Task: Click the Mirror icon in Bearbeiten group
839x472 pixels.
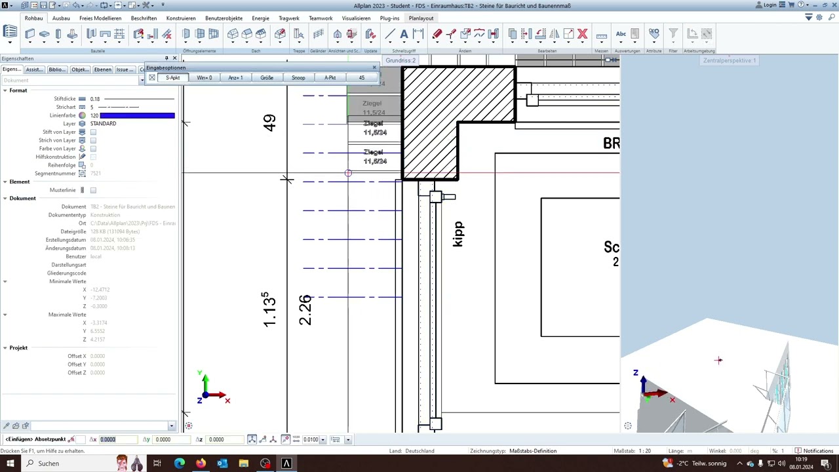Action: [555, 33]
